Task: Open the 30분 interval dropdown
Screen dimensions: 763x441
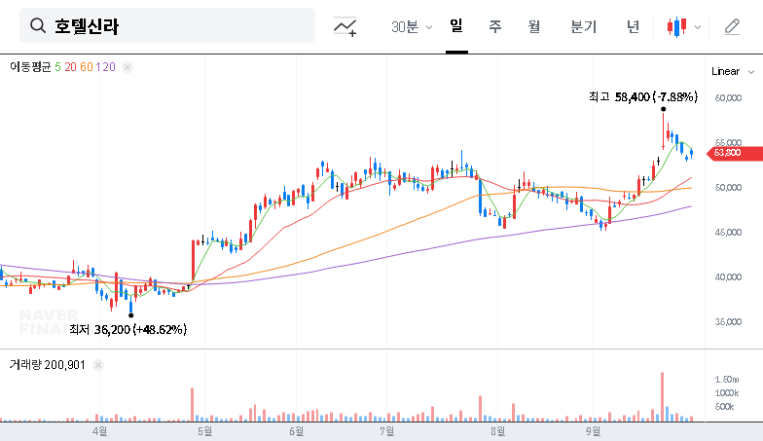Action: [412, 27]
